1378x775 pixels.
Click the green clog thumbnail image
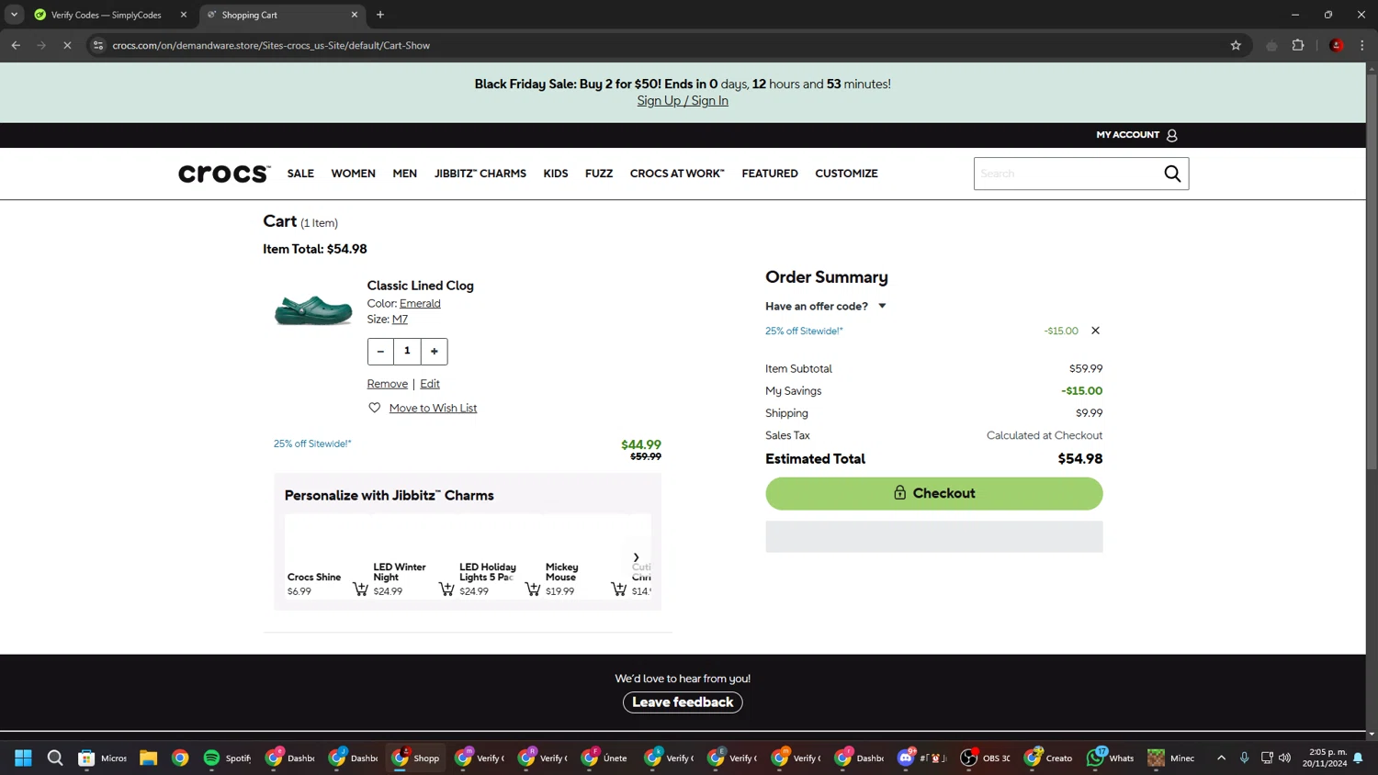313,310
